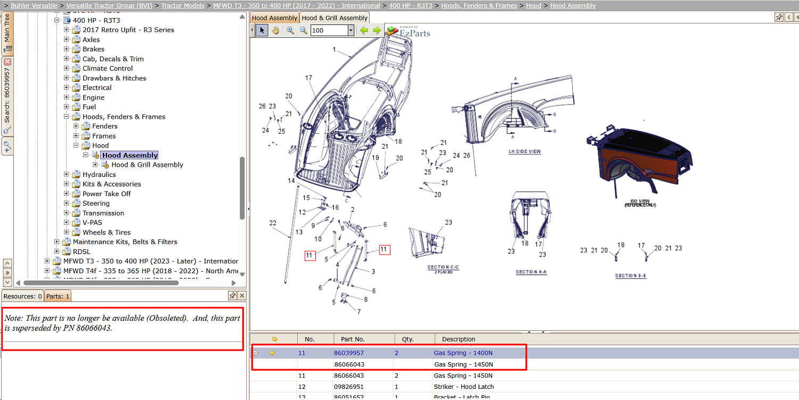
Task: Go to previous diagram with green left arrow
Action: click(x=364, y=30)
